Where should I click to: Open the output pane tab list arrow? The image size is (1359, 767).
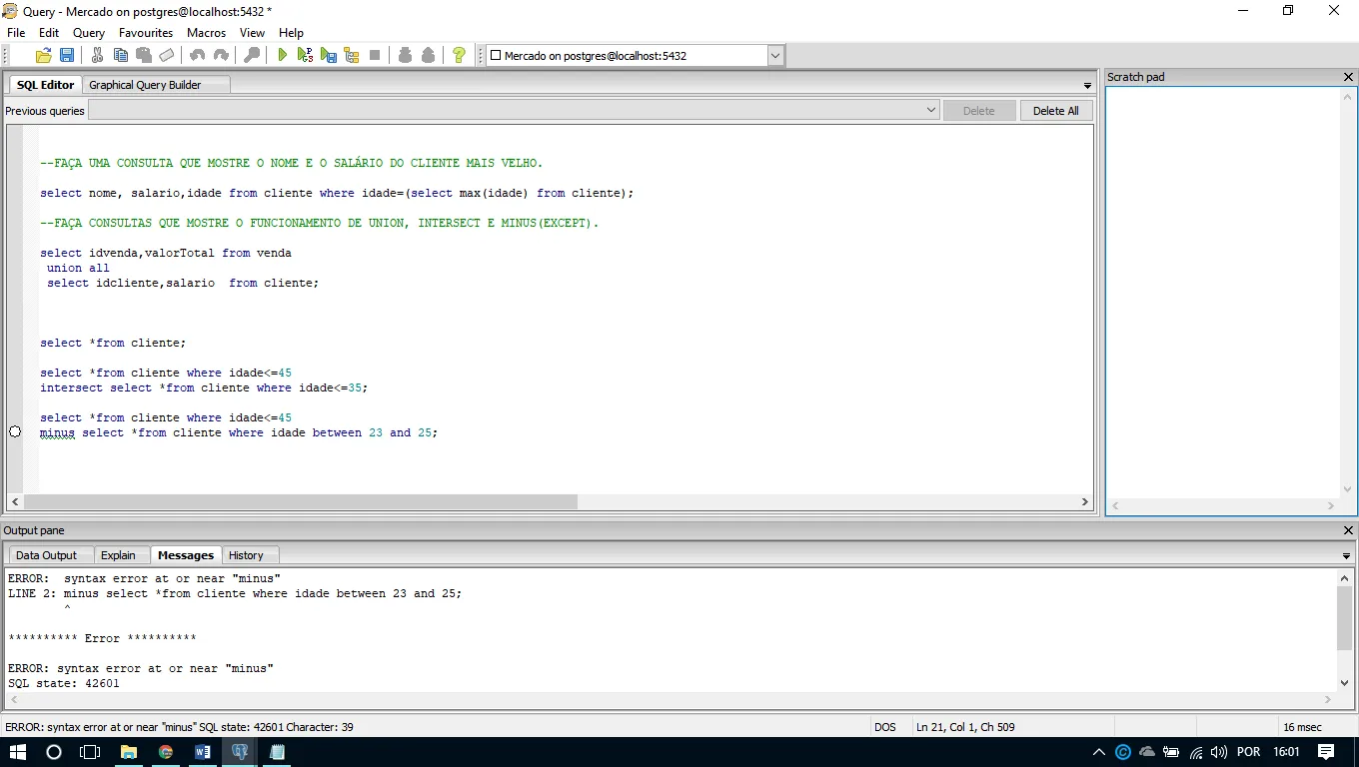click(x=1347, y=555)
